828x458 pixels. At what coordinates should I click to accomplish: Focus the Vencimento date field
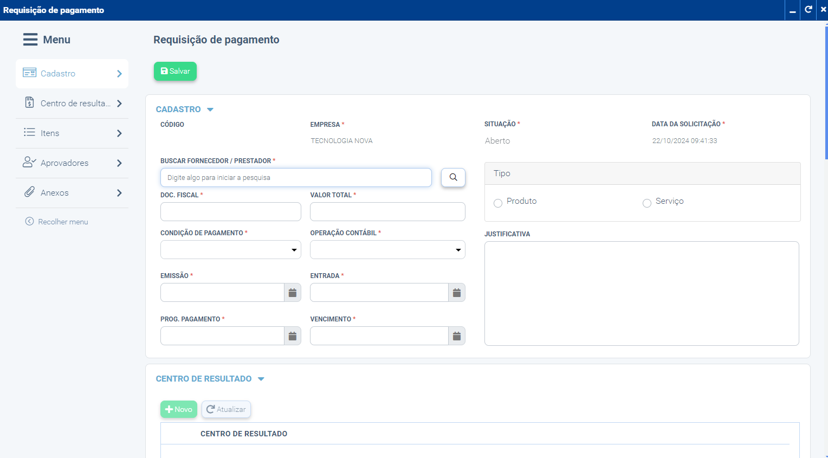coord(379,336)
